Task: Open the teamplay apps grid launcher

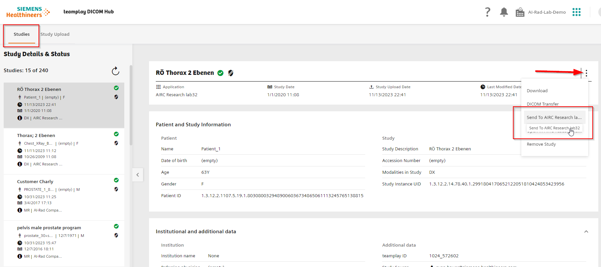Action: click(576, 12)
